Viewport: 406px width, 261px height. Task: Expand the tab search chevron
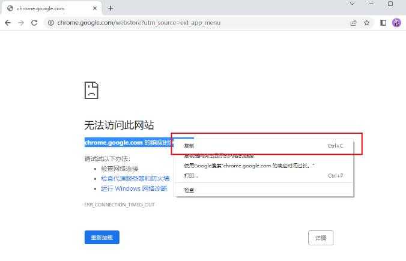click(352, 4)
